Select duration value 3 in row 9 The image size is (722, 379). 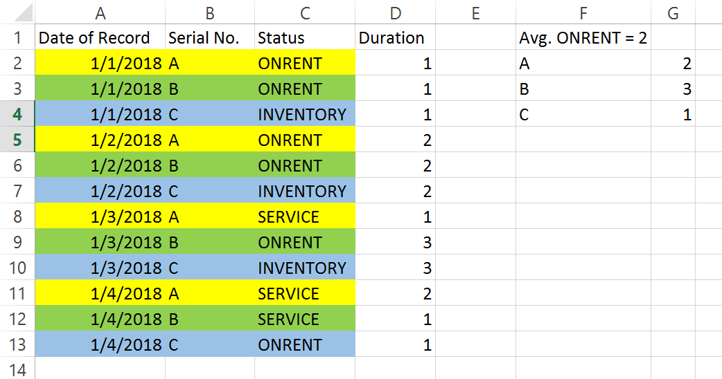point(395,242)
